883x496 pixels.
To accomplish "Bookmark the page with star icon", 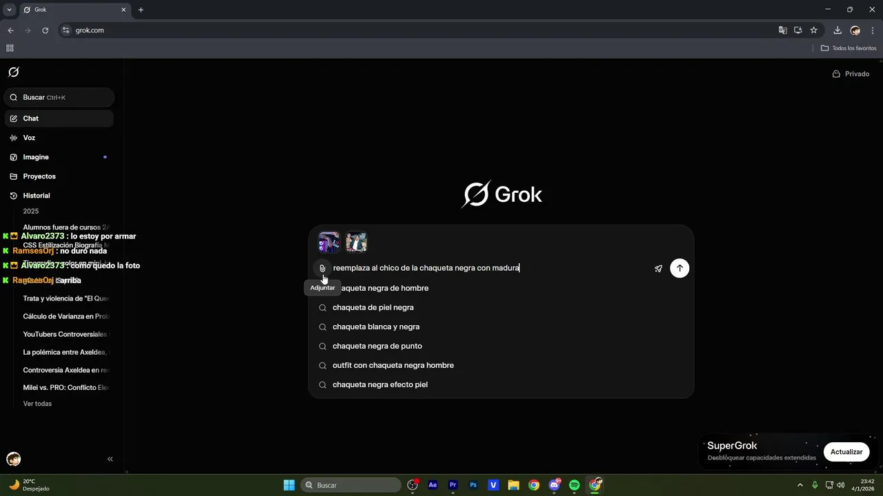I will pyautogui.click(x=813, y=30).
